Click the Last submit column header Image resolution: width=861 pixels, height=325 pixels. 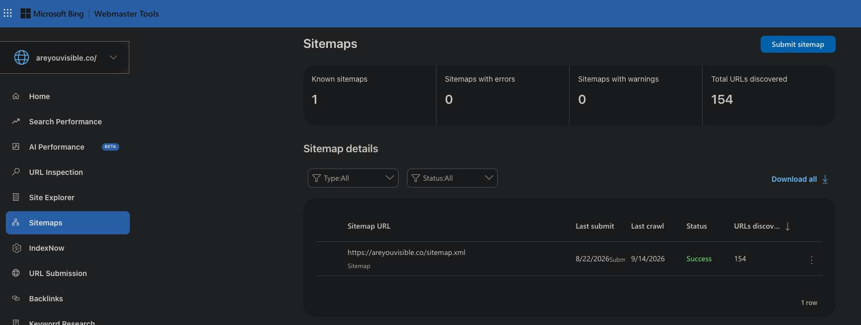[595, 226]
